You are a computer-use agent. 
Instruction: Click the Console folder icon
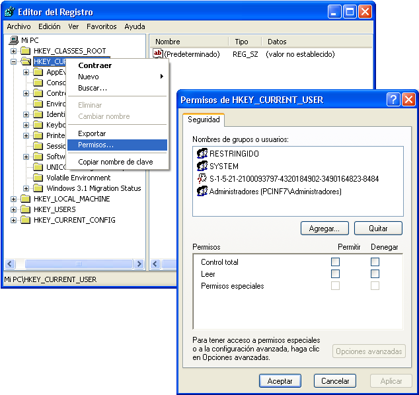coord(38,83)
